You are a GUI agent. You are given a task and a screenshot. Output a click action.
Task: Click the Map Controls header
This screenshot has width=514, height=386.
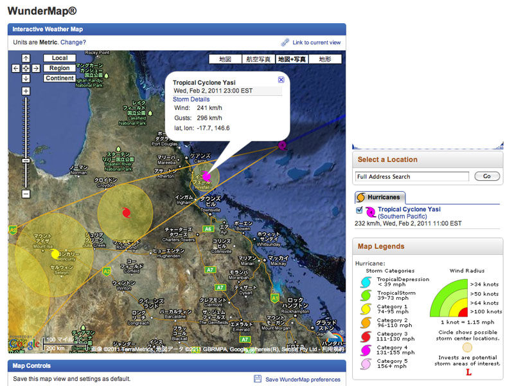click(177, 365)
